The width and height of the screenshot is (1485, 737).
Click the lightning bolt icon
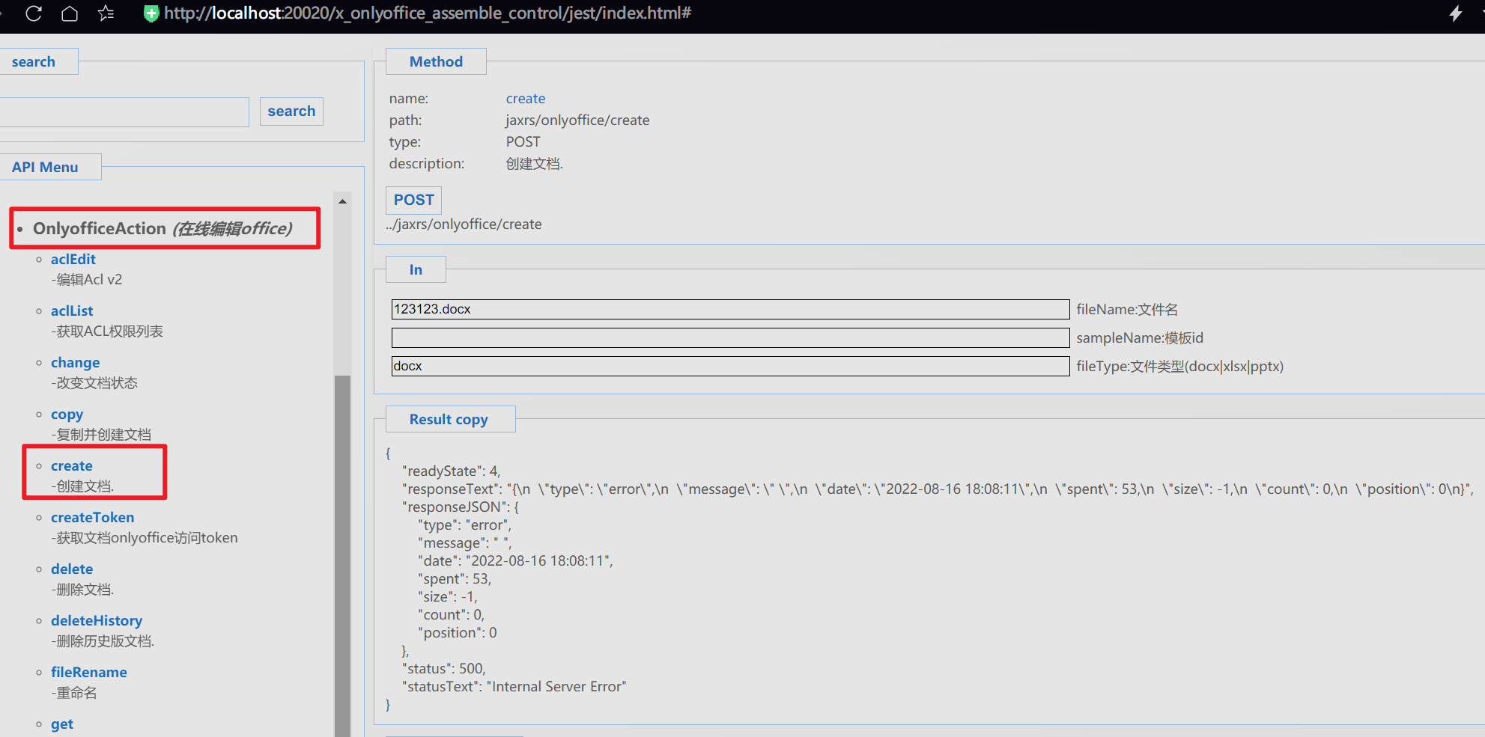[1455, 13]
